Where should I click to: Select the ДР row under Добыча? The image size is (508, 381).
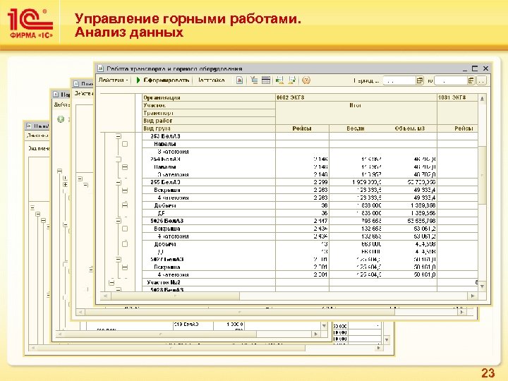[x=162, y=213]
